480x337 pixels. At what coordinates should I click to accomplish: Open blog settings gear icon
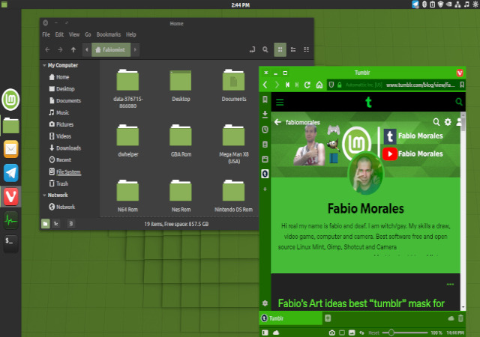(x=448, y=122)
